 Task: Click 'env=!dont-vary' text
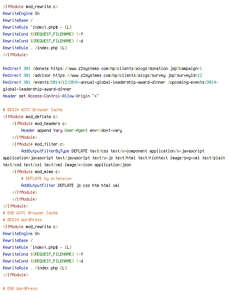tap(106, 130)
